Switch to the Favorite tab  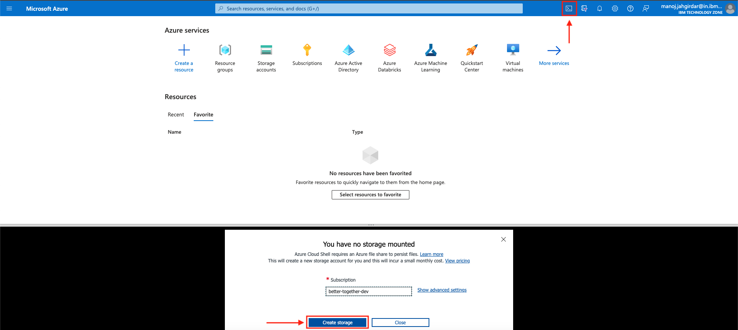[x=203, y=114]
